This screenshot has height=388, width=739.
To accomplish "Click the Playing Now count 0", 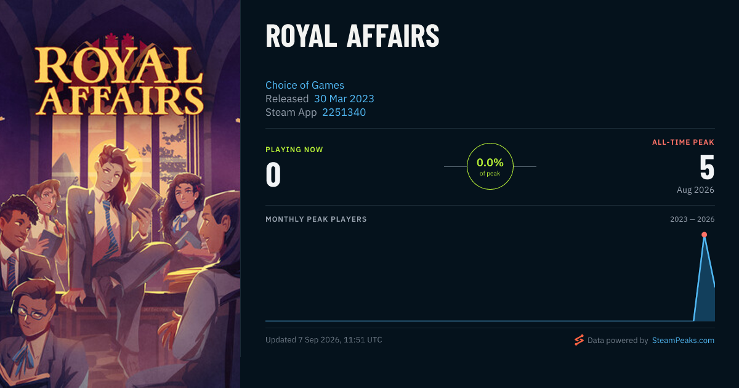I will pyautogui.click(x=273, y=175).
